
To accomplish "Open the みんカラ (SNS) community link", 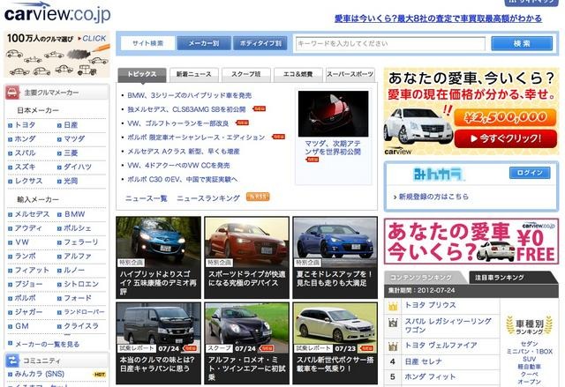I will 39,374.
